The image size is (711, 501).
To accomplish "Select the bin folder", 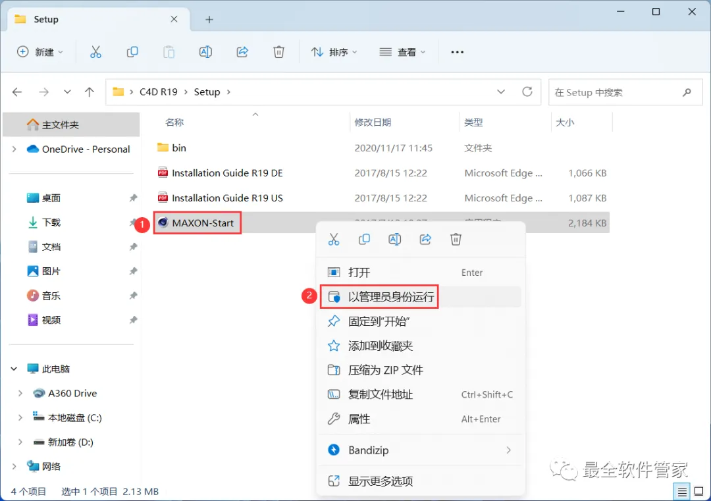I will (178, 148).
